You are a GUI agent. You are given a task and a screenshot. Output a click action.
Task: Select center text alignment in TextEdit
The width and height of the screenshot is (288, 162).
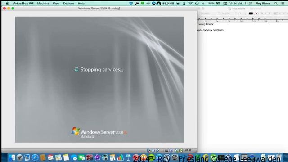[279, 13]
